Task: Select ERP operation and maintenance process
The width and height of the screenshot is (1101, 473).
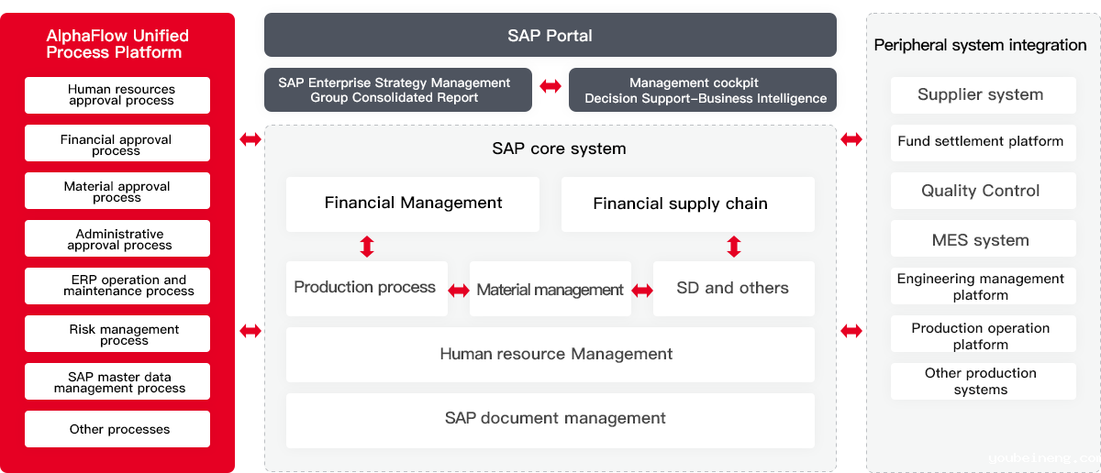Action: pyautogui.click(x=117, y=286)
